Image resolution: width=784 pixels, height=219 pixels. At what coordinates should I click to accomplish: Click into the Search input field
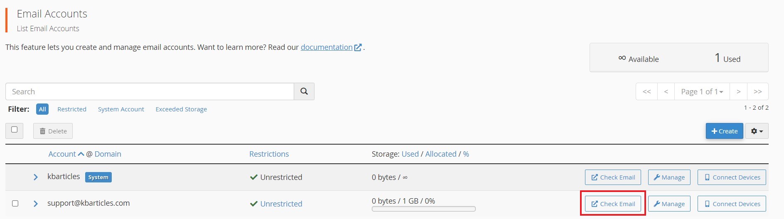[x=150, y=91]
